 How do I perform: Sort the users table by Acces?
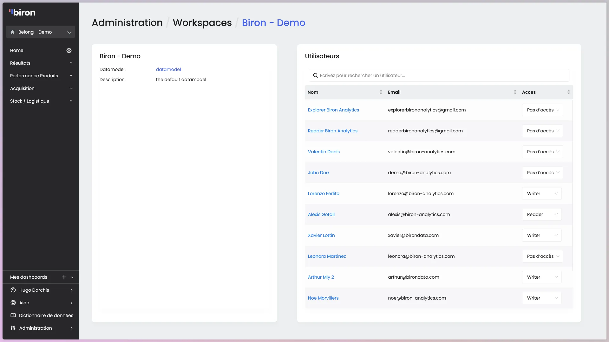pyautogui.click(x=568, y=92)
